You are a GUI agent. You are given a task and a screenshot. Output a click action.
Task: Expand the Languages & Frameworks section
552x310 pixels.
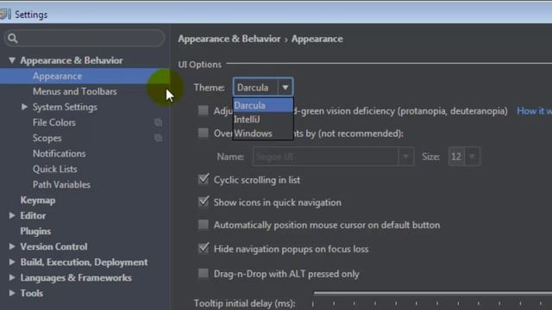(x=12, y=277)
